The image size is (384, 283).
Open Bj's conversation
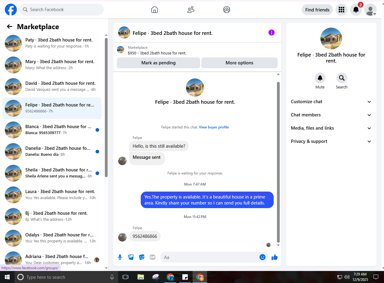coord(52,217)
